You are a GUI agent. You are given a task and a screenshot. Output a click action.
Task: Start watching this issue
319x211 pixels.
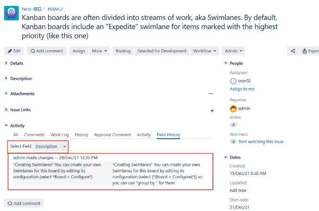(261, 142)
